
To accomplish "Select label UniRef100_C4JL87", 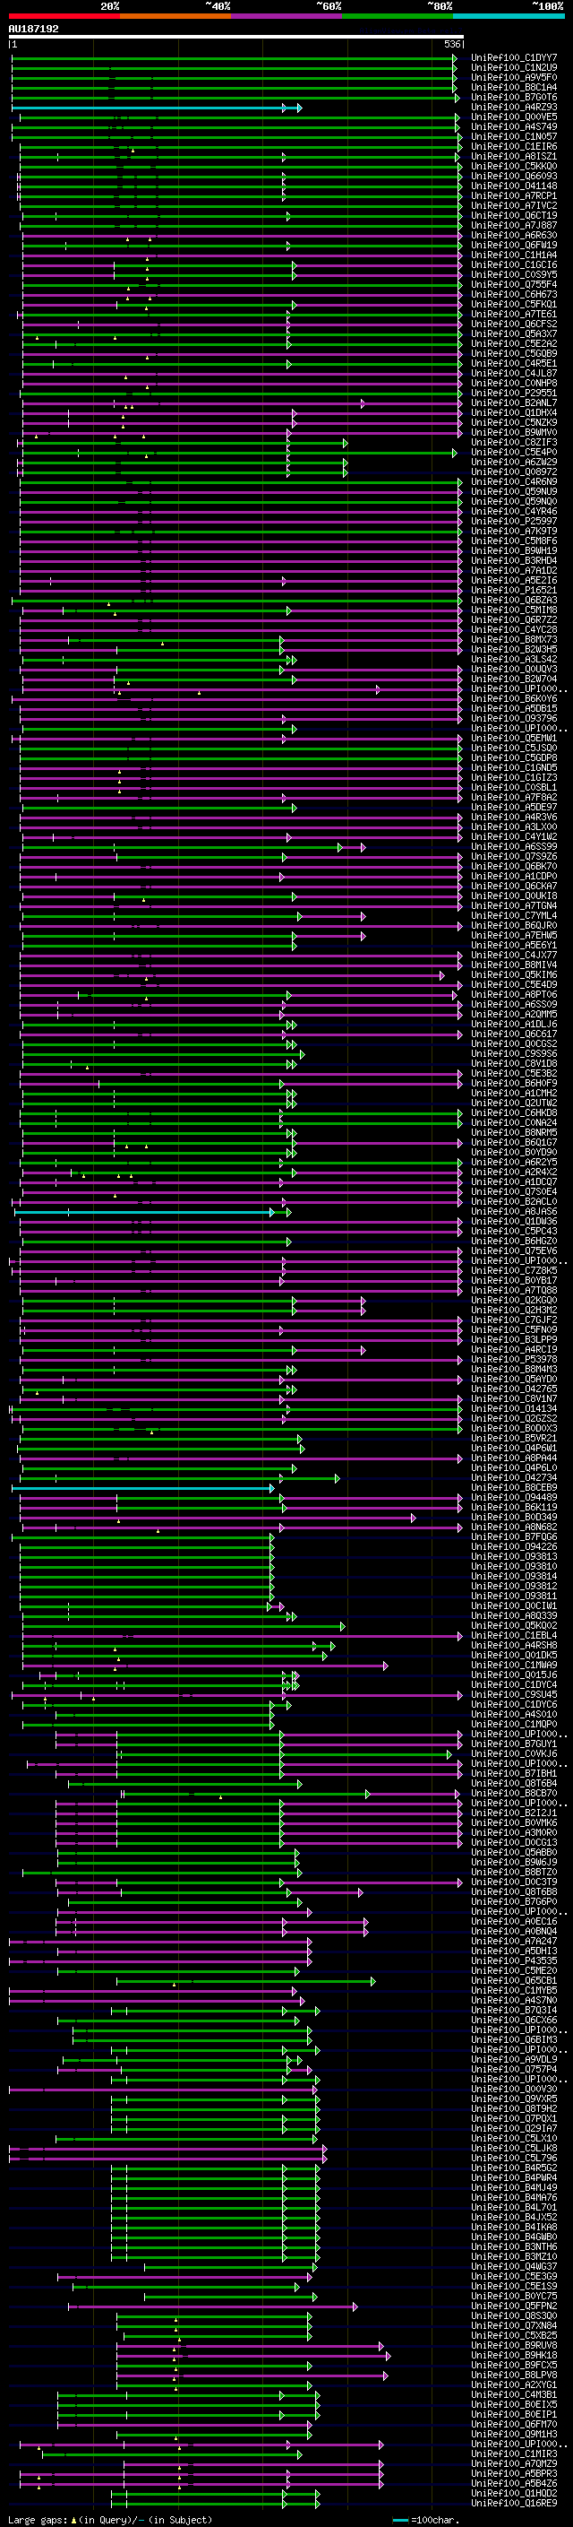I will [x=513, y=373].
